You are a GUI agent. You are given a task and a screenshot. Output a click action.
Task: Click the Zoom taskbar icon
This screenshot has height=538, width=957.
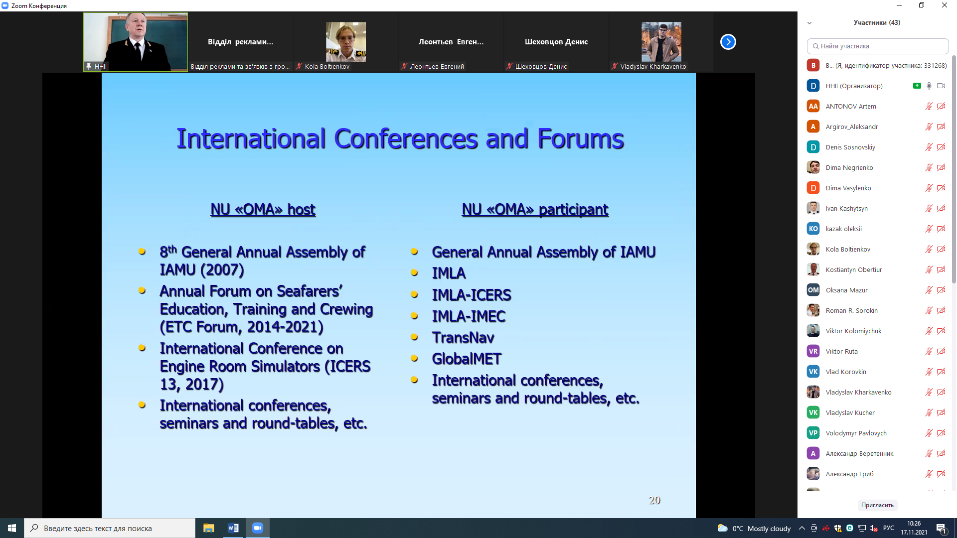257,528
